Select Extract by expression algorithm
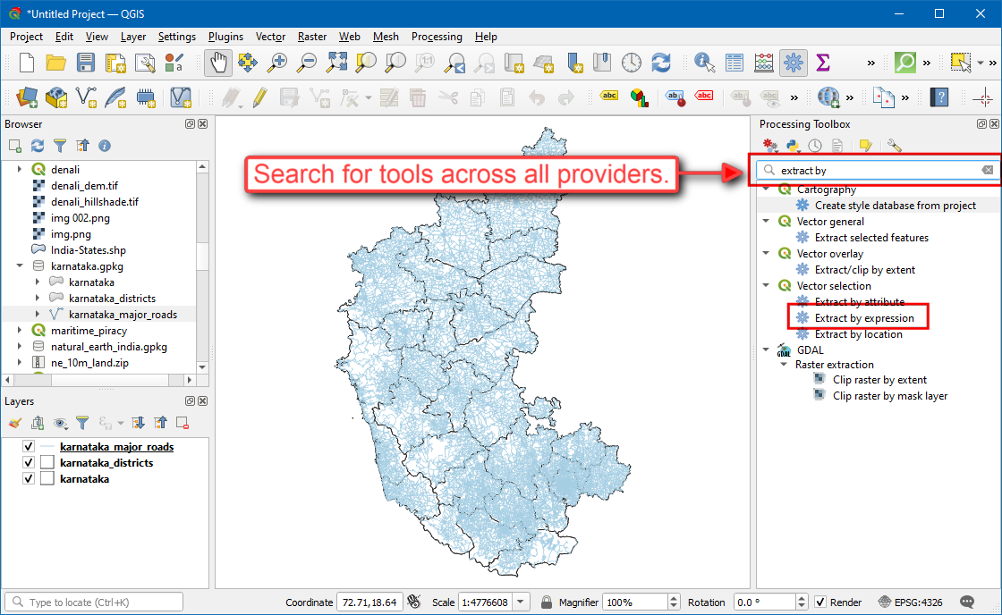Image resolution: width=1002 pixels, height=615 pixels. 864,318
